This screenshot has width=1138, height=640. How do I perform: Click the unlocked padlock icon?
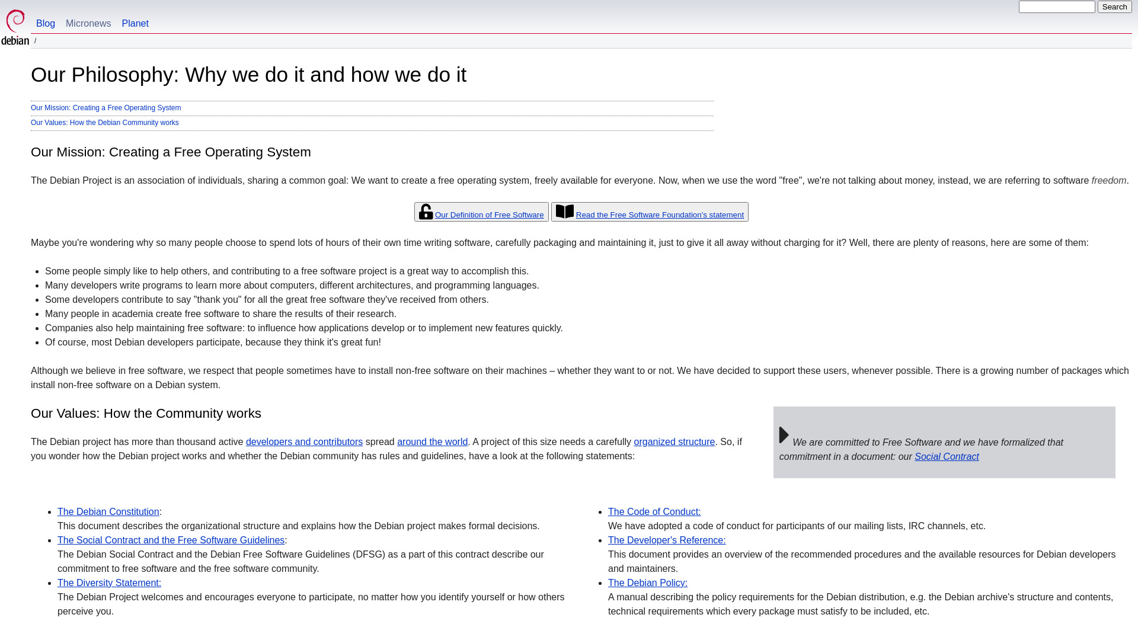426,212
